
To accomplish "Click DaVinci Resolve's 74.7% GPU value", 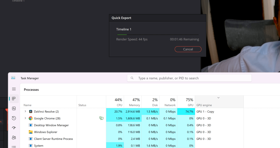I will click(x=189, y=112).
